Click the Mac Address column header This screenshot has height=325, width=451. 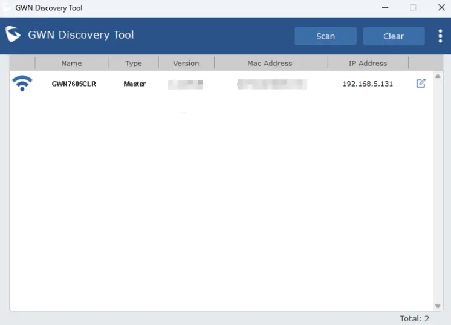[270, 64]
